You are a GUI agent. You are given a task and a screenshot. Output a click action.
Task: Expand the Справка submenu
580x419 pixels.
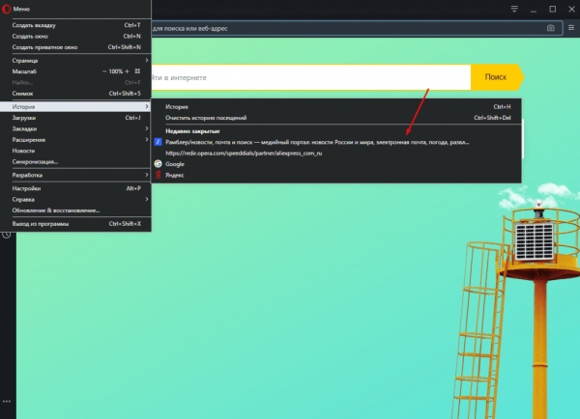[x=75, y=200]
